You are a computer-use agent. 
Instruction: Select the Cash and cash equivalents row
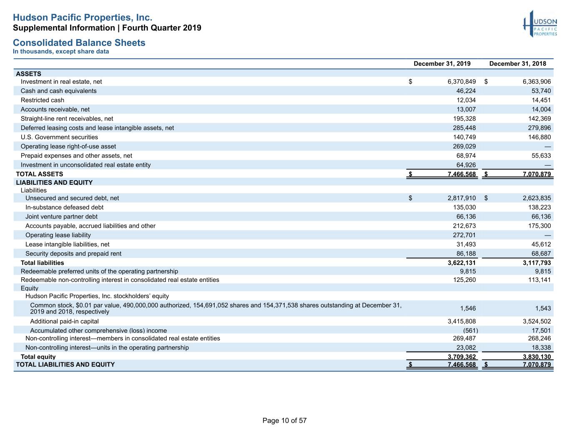tap(283, 91)
